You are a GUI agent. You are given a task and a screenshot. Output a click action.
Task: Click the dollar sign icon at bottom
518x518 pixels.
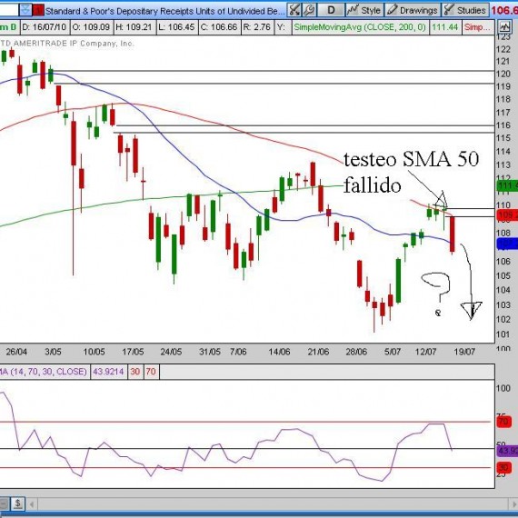(x=18, y=503)
